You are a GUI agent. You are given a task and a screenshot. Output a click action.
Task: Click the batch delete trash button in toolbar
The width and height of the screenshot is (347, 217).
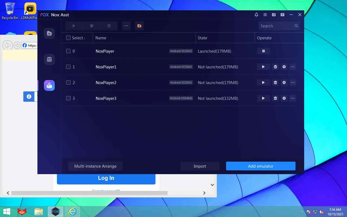pyautogui.click(x=109, y=26)
